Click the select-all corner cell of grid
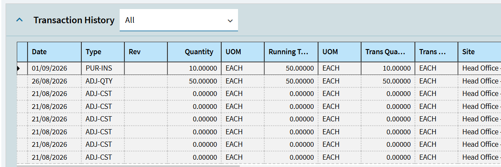This screenshot has height=167, width=501. coord(22,52)
